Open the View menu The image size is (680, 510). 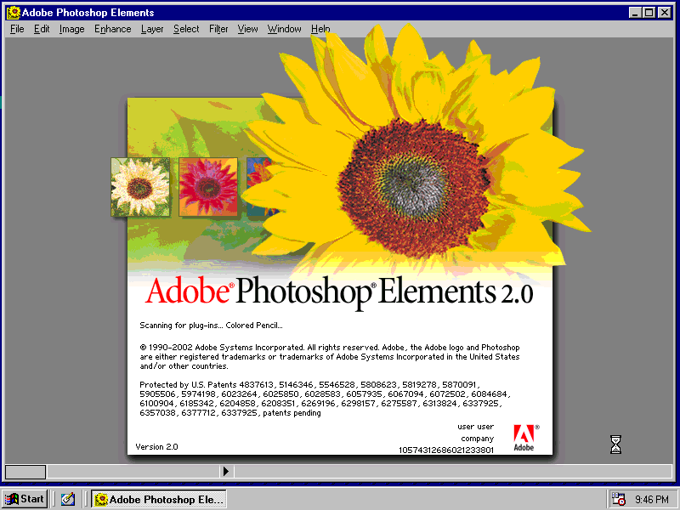tap(247, 29)
